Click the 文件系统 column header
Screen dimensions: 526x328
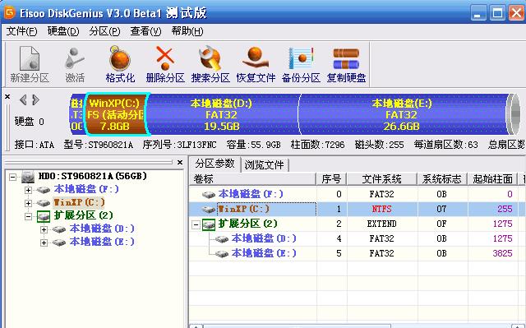(381, 178)
